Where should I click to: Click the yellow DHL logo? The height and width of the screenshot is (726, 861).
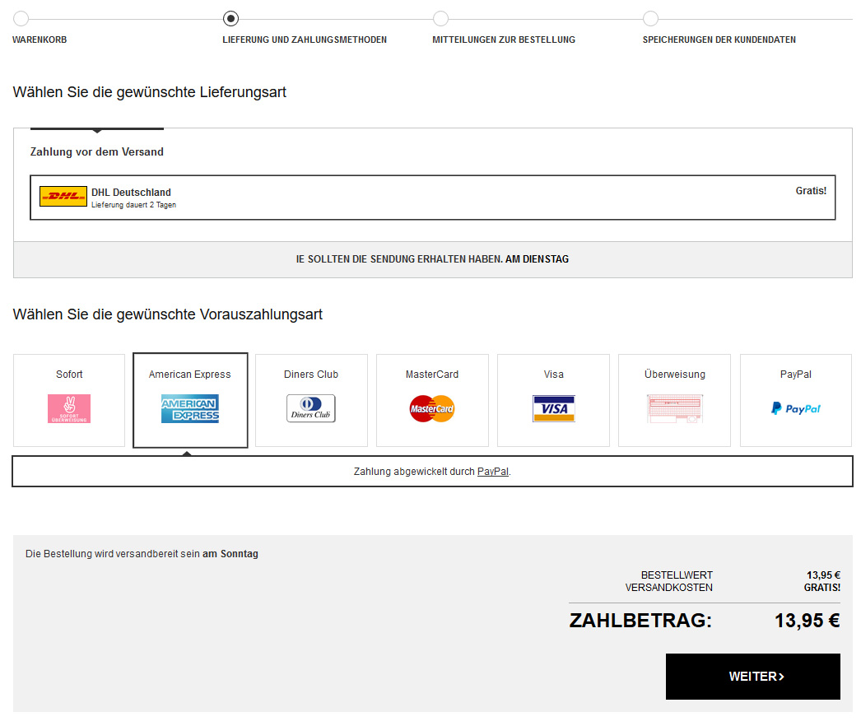[63, 197]
